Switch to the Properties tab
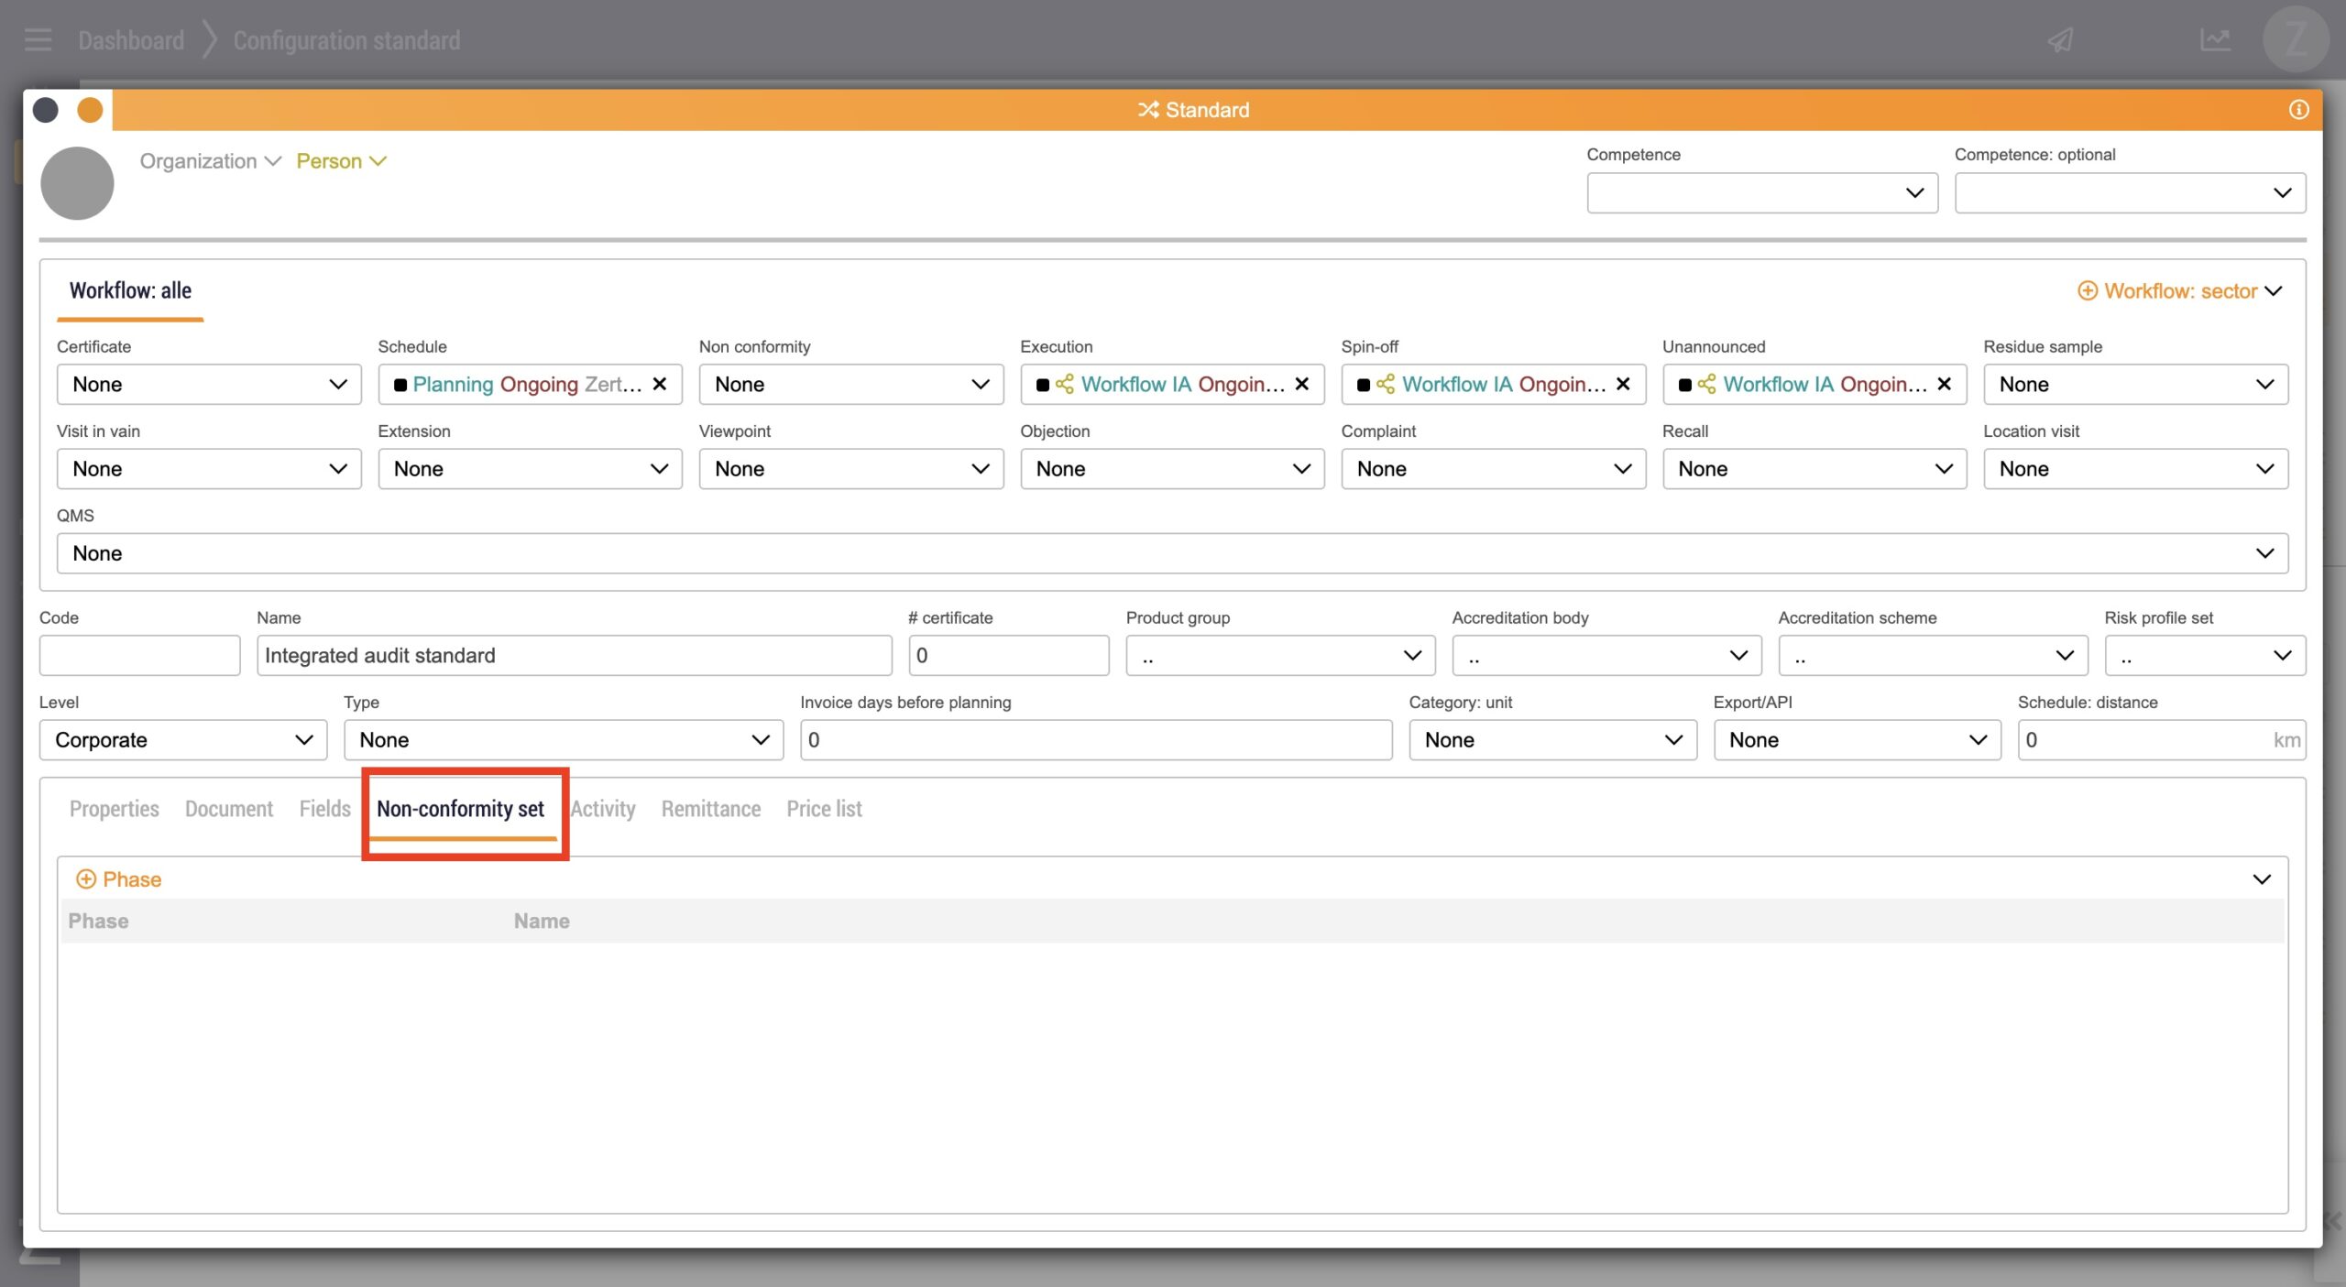This screenshot has height=1287, width=2346. point(114,809)
